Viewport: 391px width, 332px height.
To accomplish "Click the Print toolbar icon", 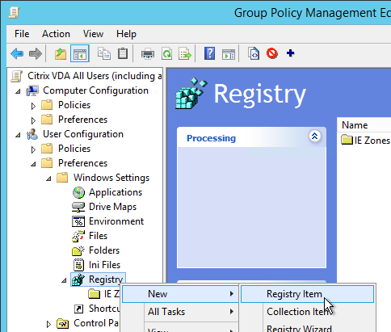I will click(x=148, y=53).
